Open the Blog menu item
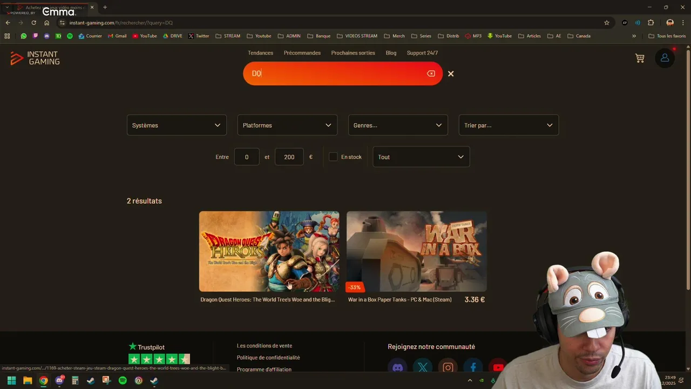The width and height of the screenshot is (691, 389). coord(391,53)
